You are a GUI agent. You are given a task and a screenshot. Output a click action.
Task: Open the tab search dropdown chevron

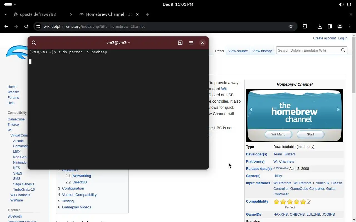(x=6, y=14)
